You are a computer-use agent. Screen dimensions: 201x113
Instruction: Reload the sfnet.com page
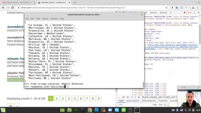pos(13,8)
